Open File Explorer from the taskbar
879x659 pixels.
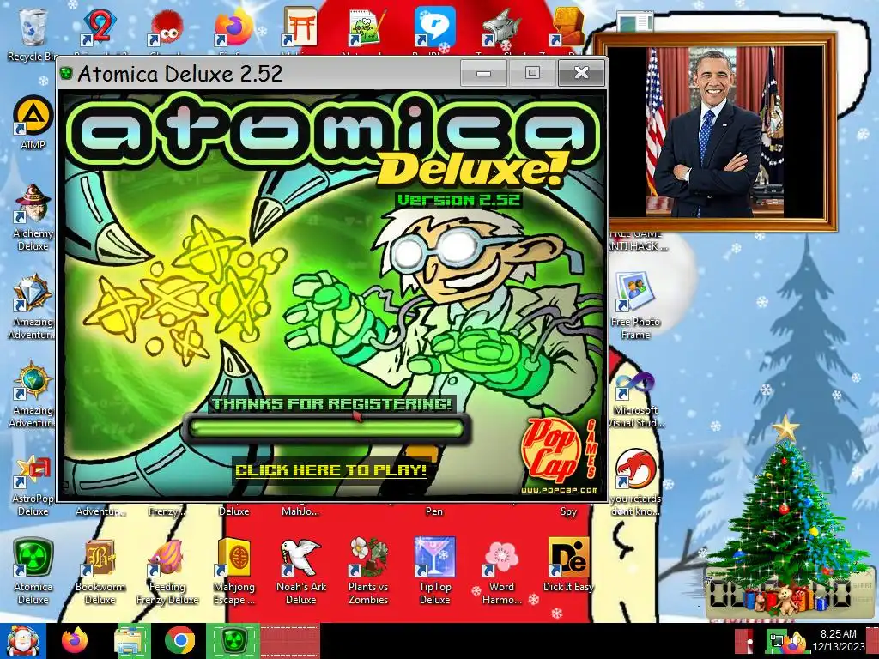[x=130, y=641]
